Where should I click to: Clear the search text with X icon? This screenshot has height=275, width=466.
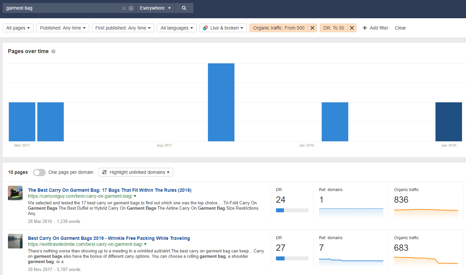124,8
